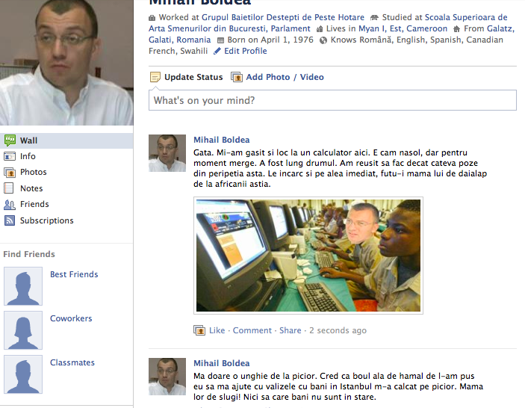Open the Edit Profile link
The image size is (525, 408).
[246, 51]
